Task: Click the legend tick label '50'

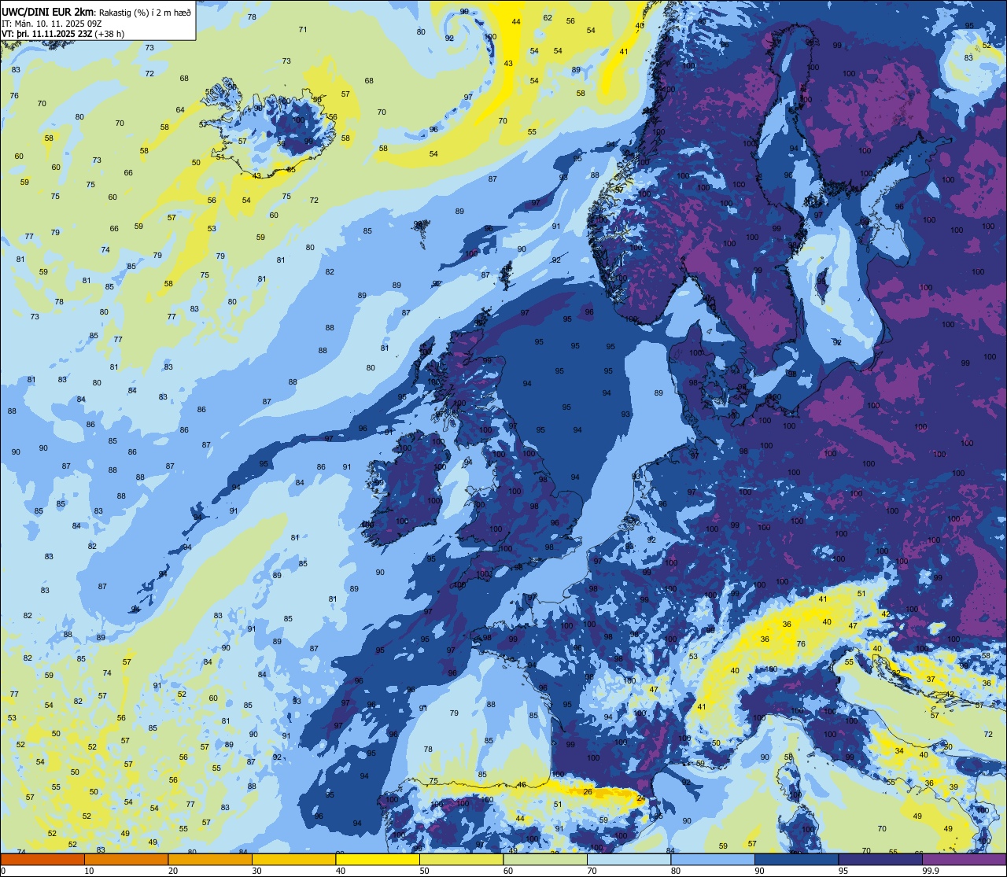Action: (x=425, y=871)
